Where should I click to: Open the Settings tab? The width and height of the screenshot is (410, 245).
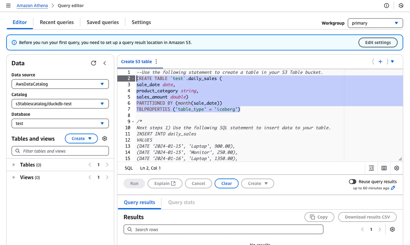141,22
